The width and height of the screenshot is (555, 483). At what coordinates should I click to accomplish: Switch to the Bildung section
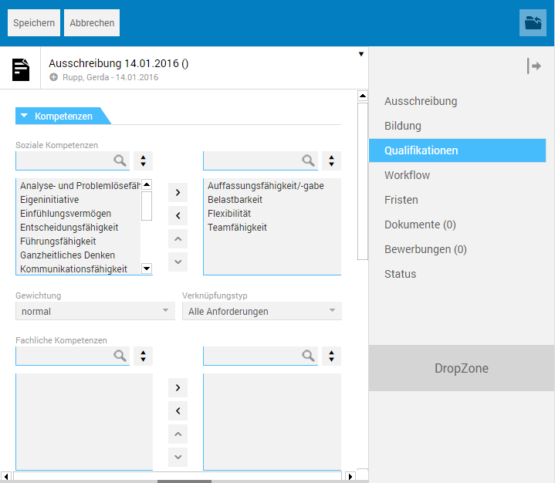tap(403, 126)
